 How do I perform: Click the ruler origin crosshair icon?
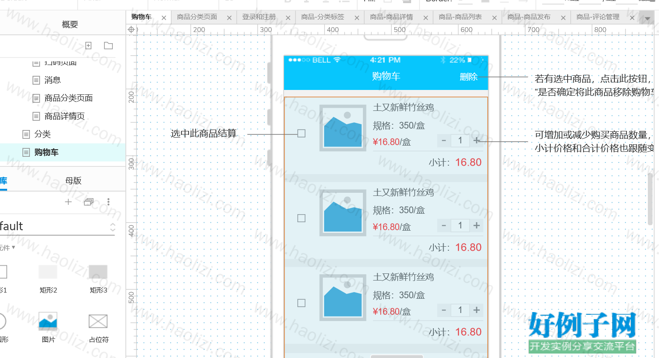(x=131, y=29)
